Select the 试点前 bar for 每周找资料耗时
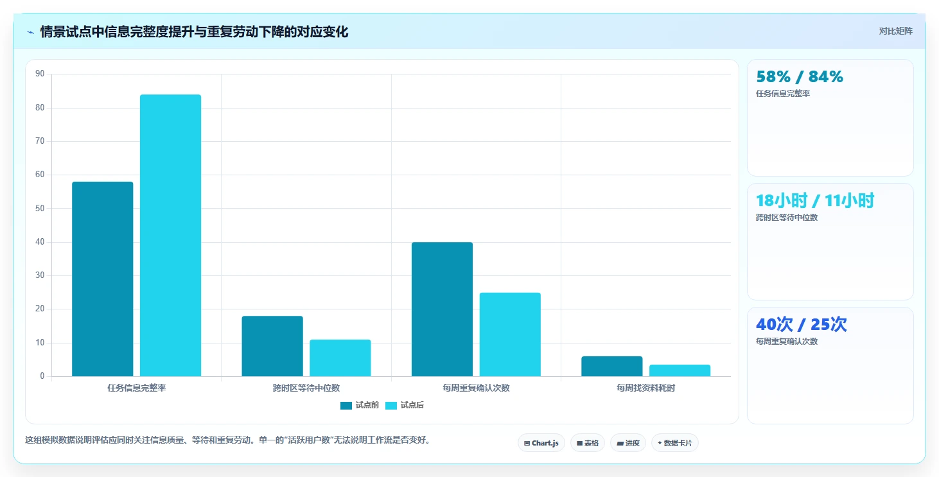This screenshot has height=477, width=939. (x=612, y=367)
